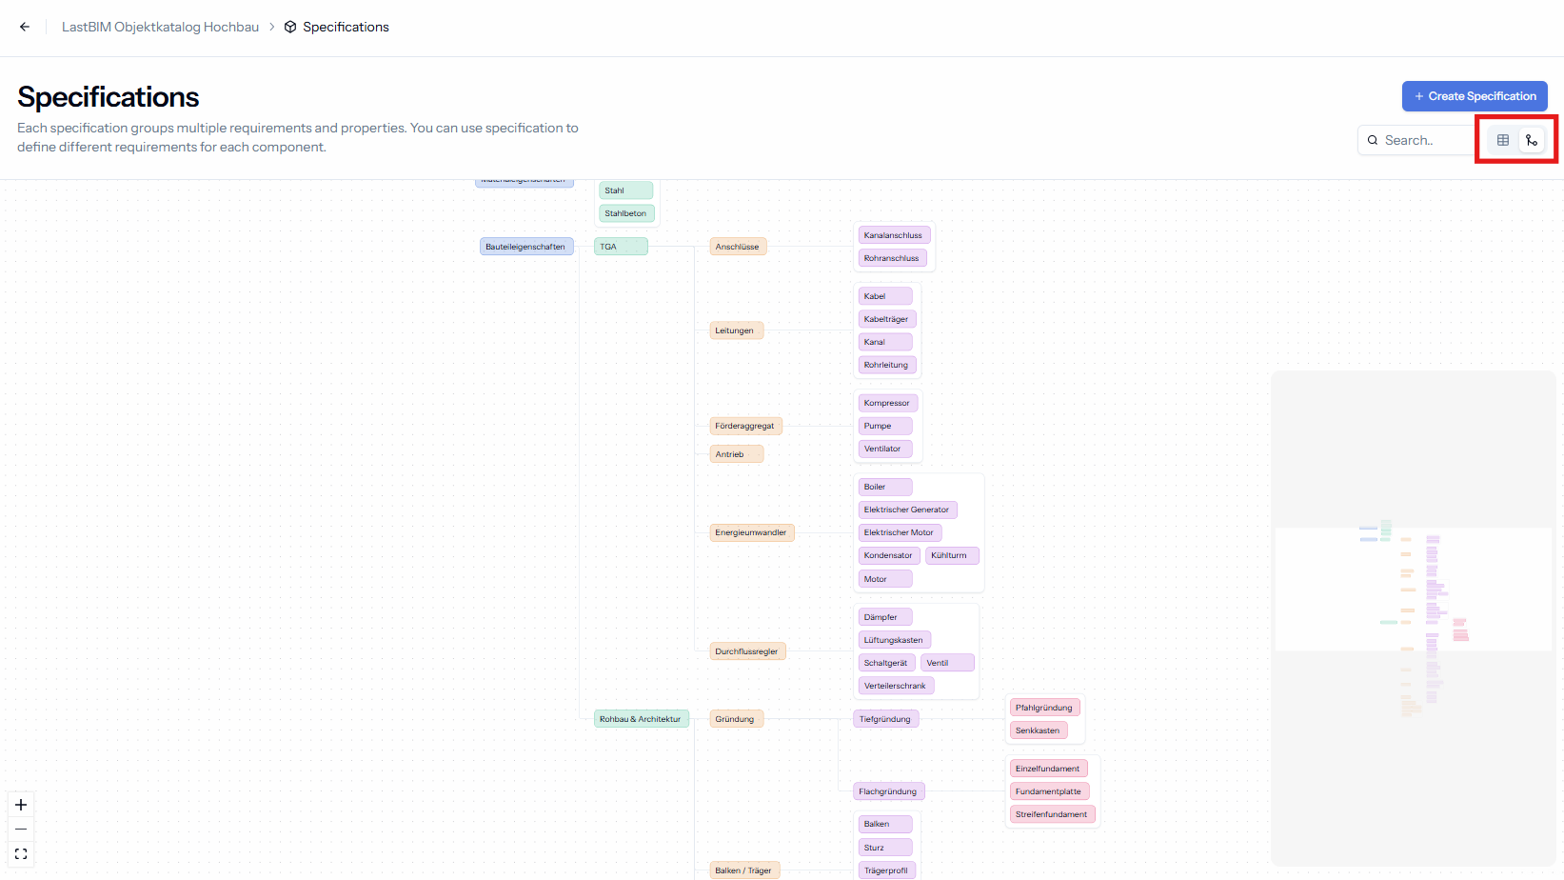Select the Tiefgründung node
1564x880 pixels.
click(886, 719)
